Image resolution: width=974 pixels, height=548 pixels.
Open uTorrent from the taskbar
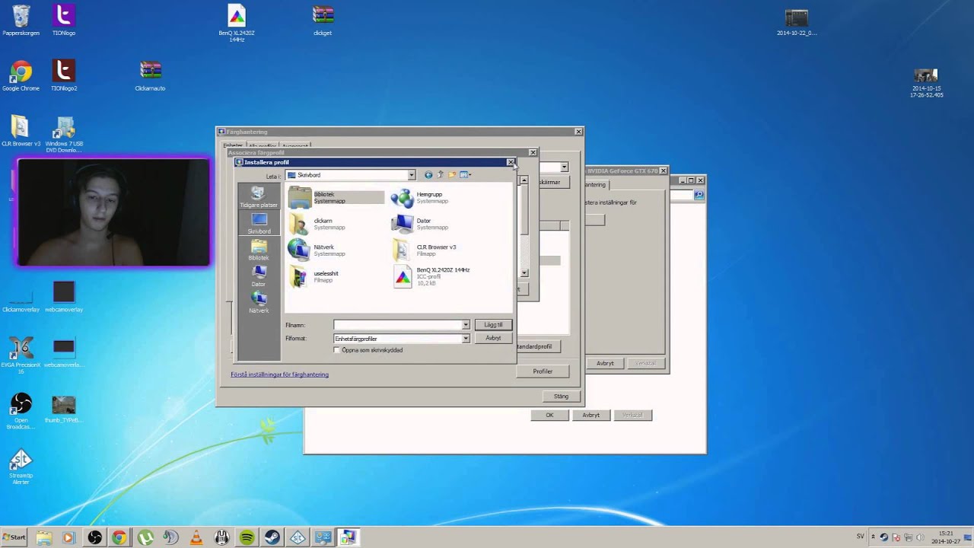145,537
